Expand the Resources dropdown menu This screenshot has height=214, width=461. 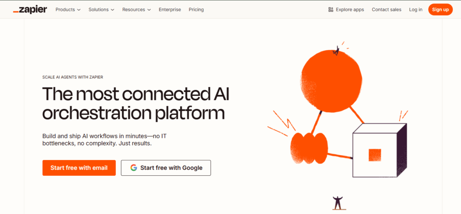tap(136, 9)
